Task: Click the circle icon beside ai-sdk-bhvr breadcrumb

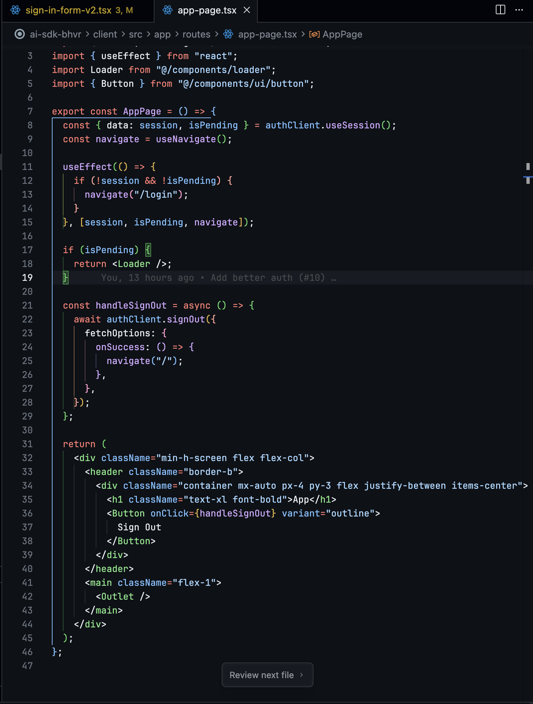Action: (20, 34)
